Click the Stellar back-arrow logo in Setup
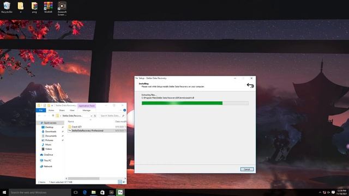Screen dimensions: 349x196 point(250,85)
